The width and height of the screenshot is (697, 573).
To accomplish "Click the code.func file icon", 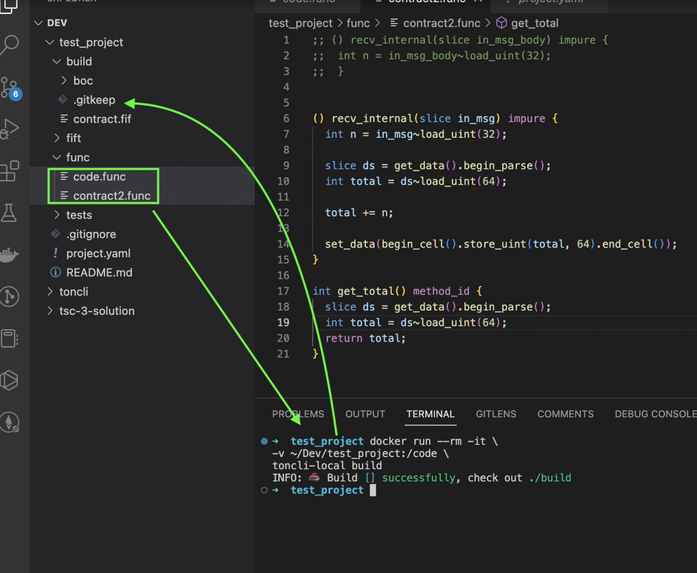I will (x=64, y=176).
